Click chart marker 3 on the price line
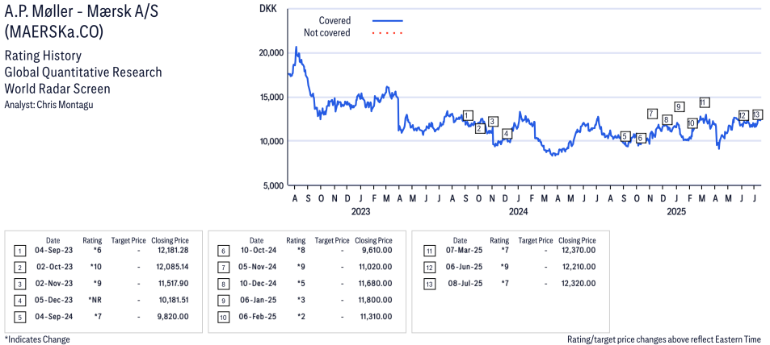 click(493, 122)
